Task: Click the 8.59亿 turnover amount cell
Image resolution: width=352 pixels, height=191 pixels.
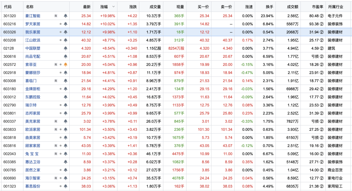Action: tap(293, 178)
